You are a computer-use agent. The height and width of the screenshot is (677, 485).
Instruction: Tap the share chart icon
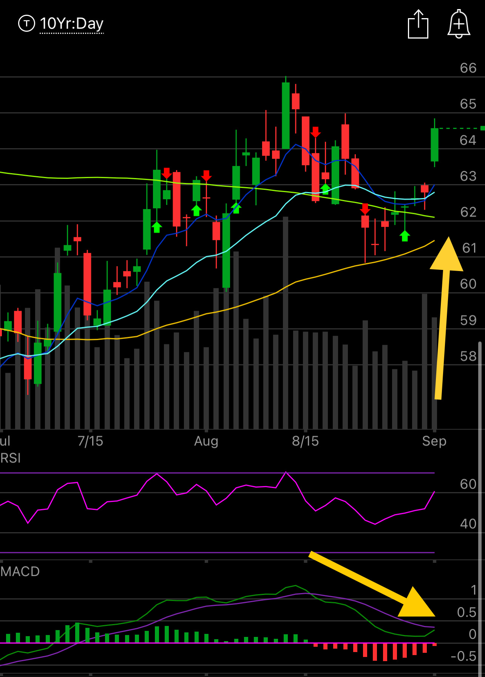(x=418, y=24)
